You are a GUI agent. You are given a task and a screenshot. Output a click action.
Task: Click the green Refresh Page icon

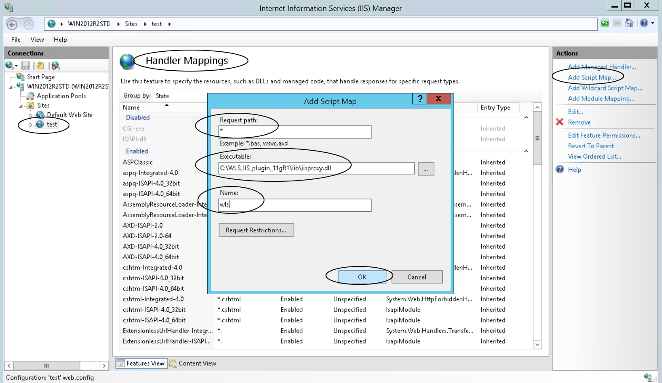[x=605, y=24]
